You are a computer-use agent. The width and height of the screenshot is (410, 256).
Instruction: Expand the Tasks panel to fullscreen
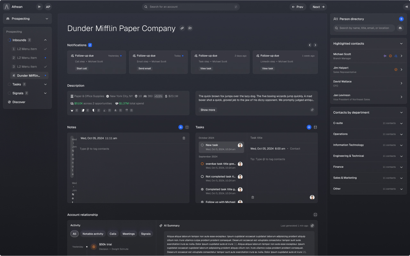click(x=315, y=127)
